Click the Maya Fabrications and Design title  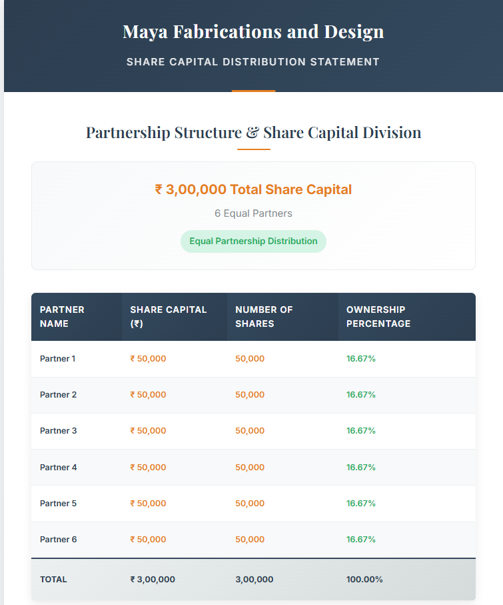(253, 31)
